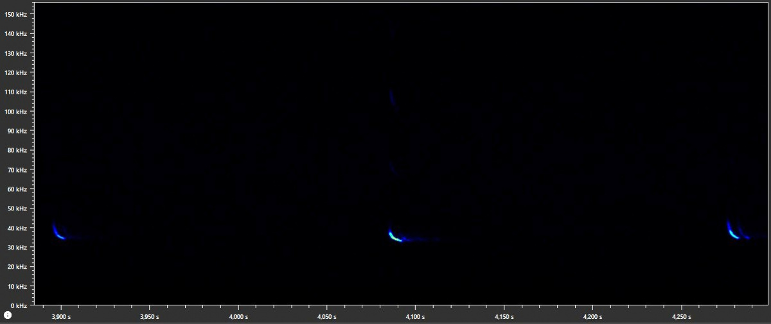Image resolution: width=771 pixels, height=324 pixels.
Task: Select the 100 kHz frequency axis label
Action: 15,112
